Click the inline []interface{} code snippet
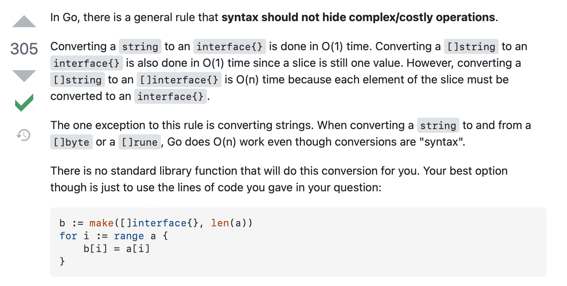Screen dimensions: 567x286 179,80
